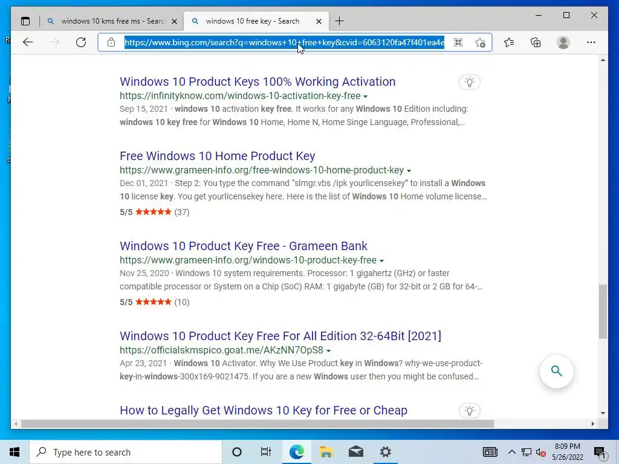The image size is (619, 464).
Task: Select the 'windows 10 free key' tab
Action: [x=256, y=21]
